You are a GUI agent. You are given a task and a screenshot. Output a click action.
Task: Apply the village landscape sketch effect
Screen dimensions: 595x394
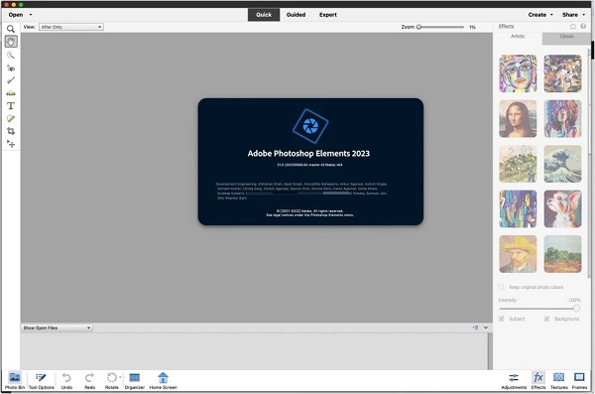tap(518, 164)
